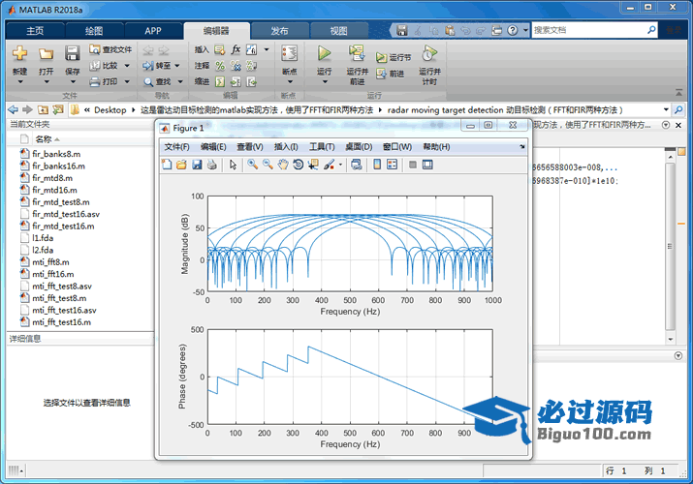Viewport: 693px width, 484px height.
Task: Click the smart indent icon
Action: (x=220, y=81)
